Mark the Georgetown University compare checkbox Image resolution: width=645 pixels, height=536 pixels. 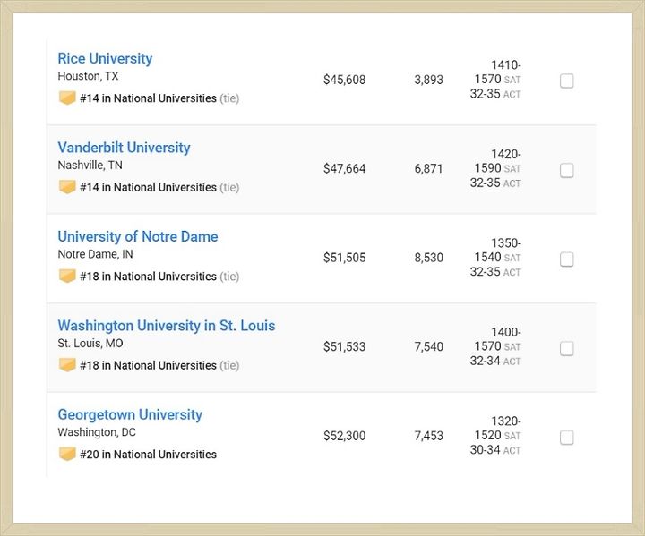[x=566, y=438]
